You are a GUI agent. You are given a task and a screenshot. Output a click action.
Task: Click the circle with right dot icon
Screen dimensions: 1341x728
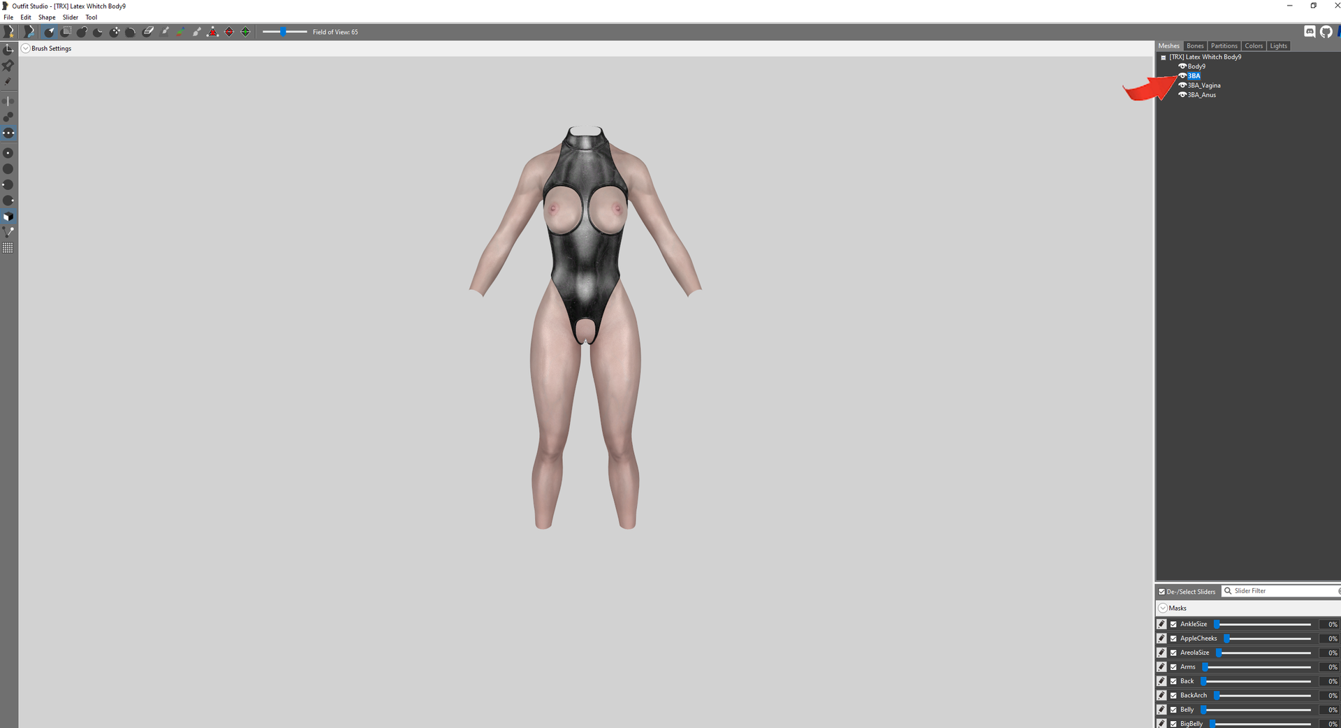(x=8, y=201)
